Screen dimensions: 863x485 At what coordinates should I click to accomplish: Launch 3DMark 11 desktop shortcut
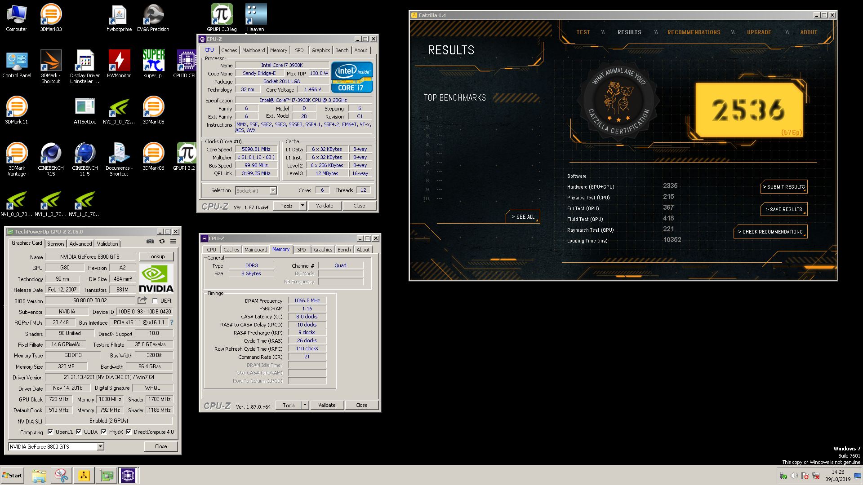tap(17, 110)
